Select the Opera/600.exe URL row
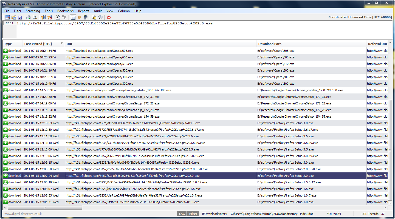Image resolution: width=395 pixels, height=219 pixels. (99, 57)
